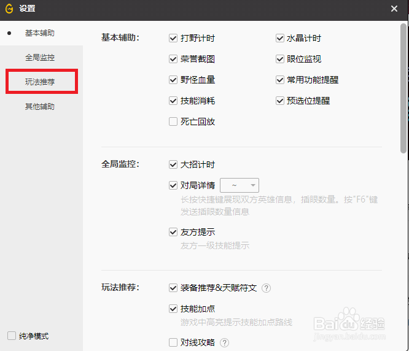
Task: Open the 玩法推荐 sidebar tab
Action: point(40,82)
